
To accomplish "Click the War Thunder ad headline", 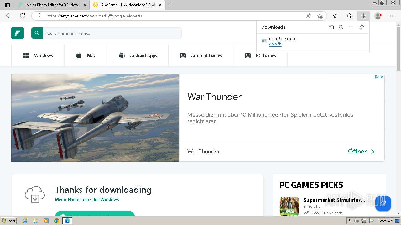I will point(214,97).
